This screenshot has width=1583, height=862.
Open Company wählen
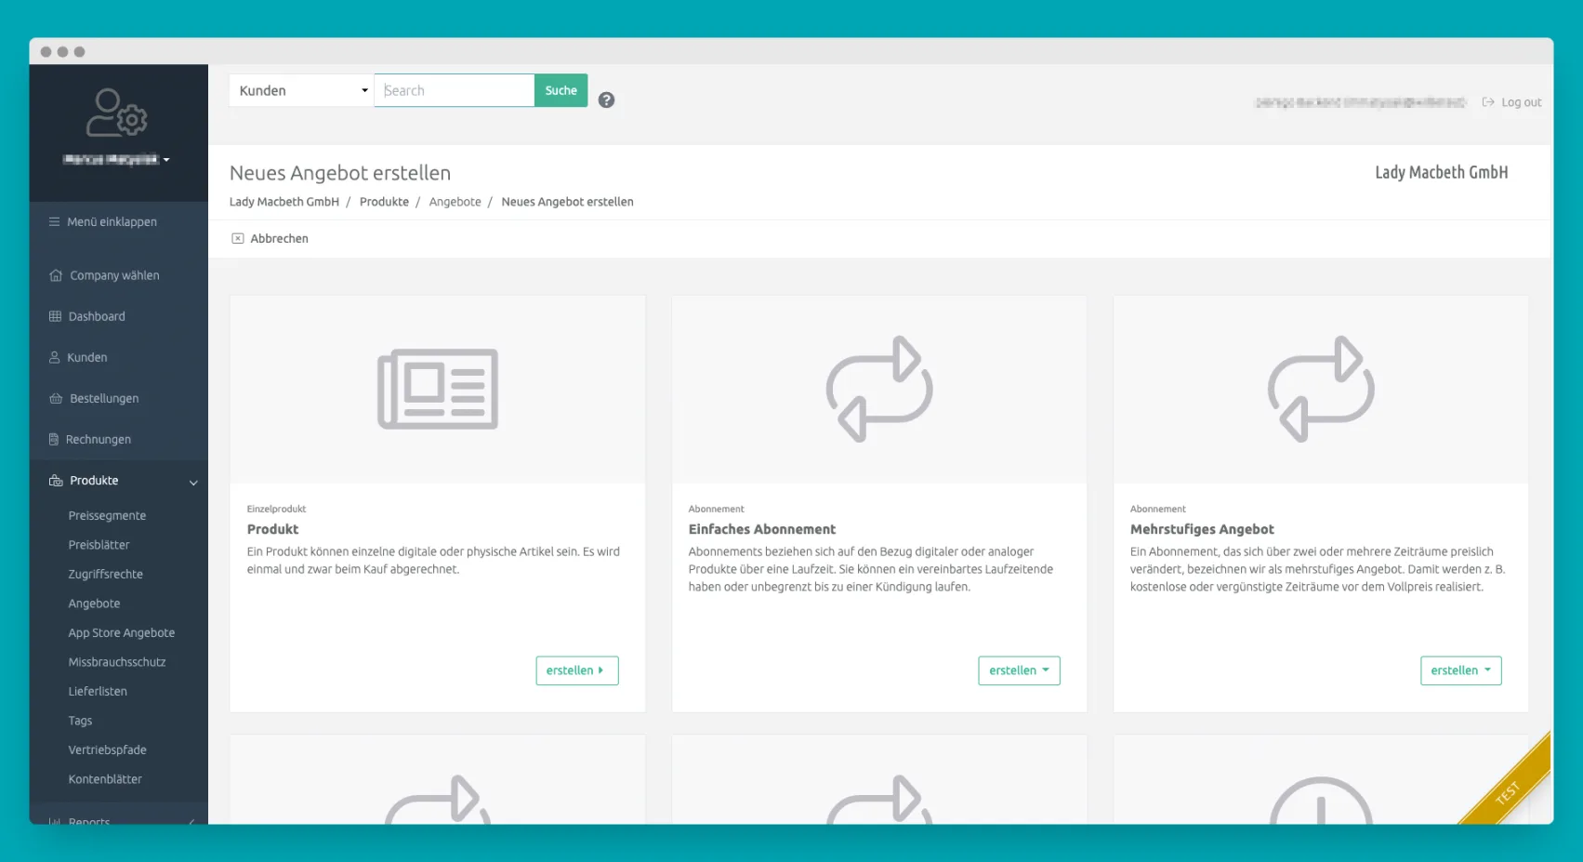pyautogui.click(x=114, y=276)
